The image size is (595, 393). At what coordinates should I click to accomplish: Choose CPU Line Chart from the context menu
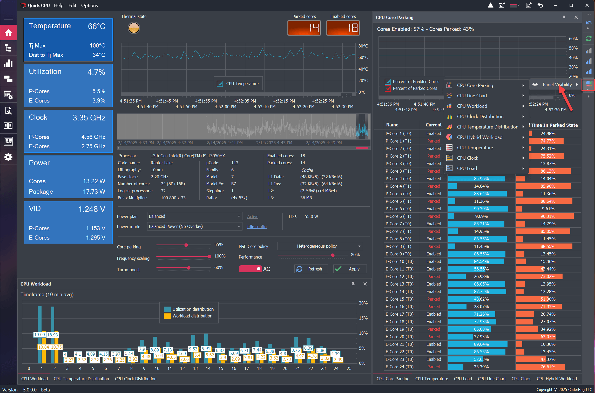point(486,96)
